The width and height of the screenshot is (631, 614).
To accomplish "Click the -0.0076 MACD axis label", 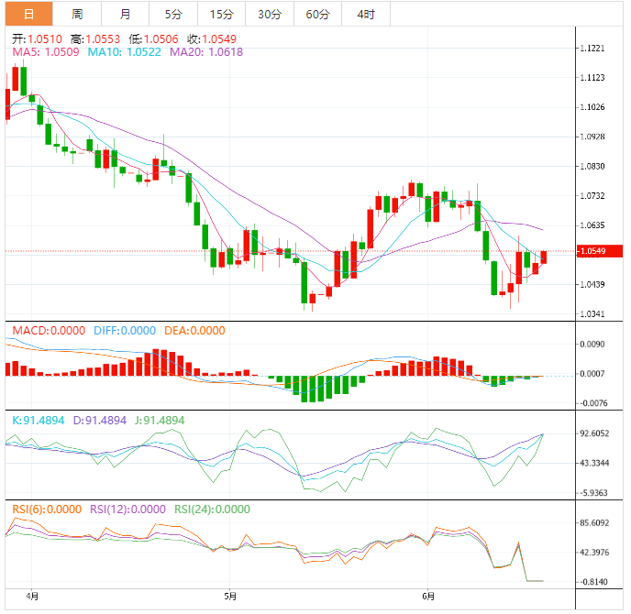I will coord(593,403).
